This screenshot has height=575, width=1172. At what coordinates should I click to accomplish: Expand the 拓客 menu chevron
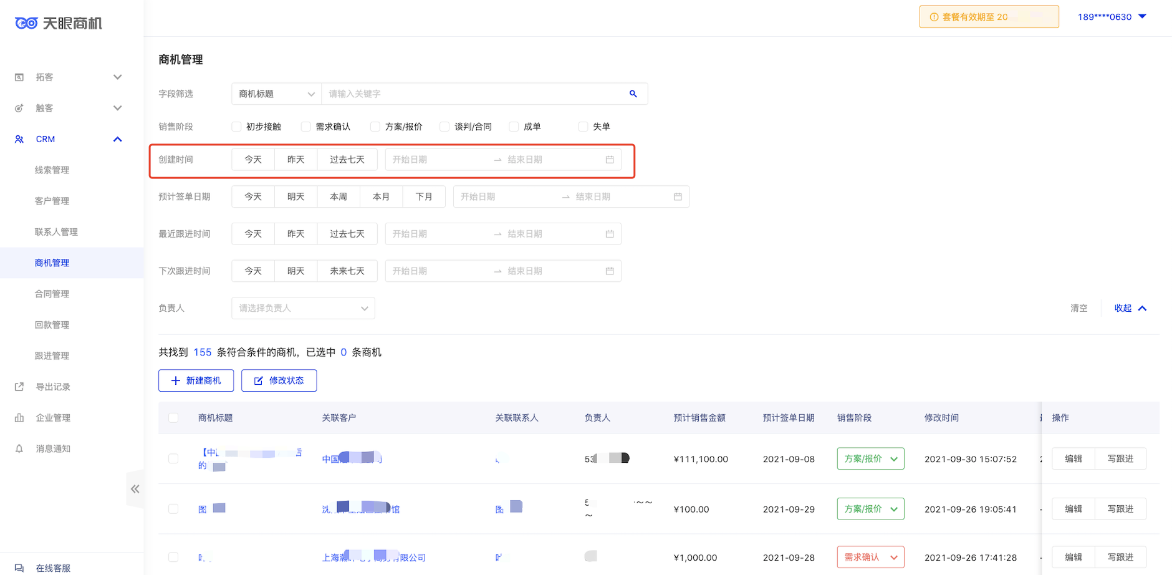pyautogui.click(x=117, y=77)
